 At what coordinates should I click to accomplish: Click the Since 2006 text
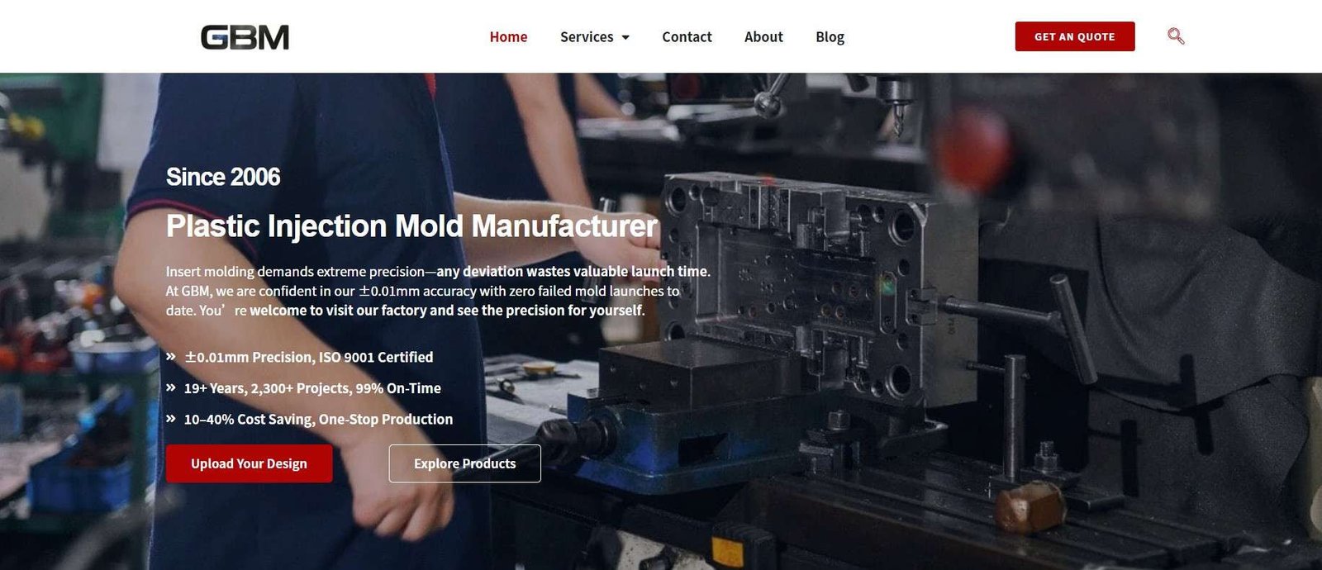point(223,177)
